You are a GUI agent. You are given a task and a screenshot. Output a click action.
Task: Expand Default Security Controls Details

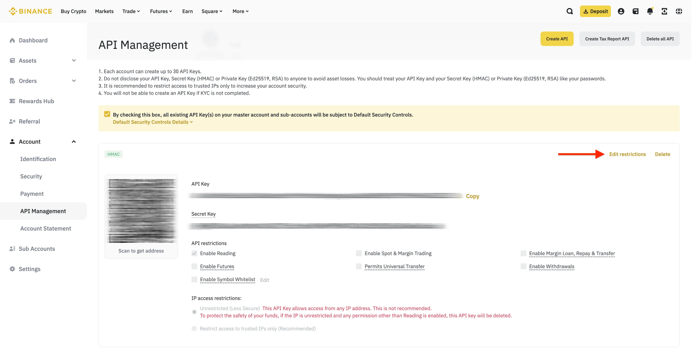[x=153, y=122]
